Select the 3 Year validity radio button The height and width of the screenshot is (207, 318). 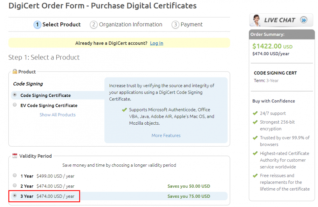[x=15, y=196]
